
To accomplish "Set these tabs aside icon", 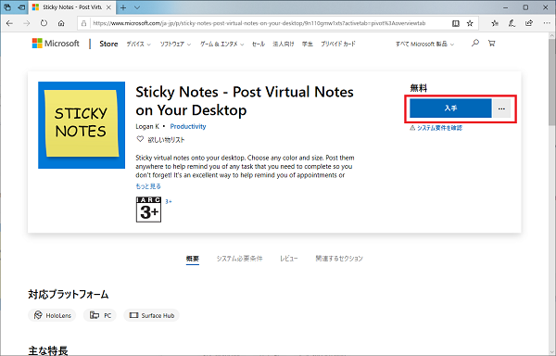I will pos(21,7).
